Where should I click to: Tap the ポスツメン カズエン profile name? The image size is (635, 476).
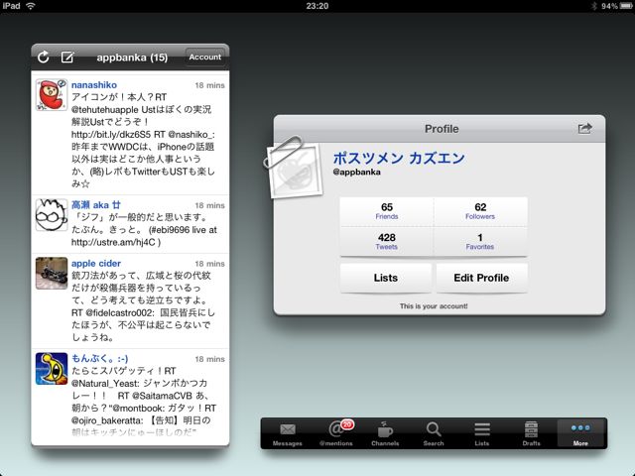(x=399, y=158)
